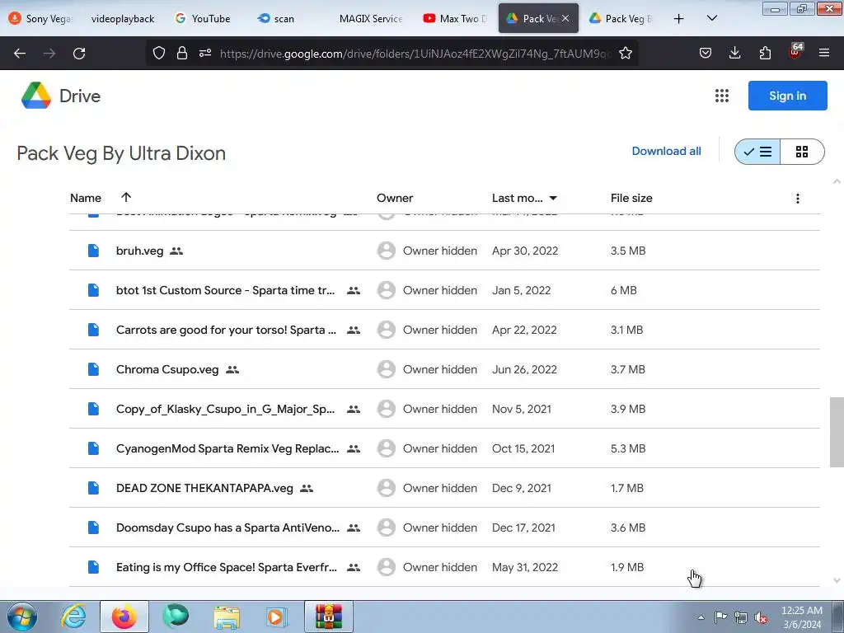Open the media player taskbar icon
Screen dimensions: 844x633
[x=277, y=617]
